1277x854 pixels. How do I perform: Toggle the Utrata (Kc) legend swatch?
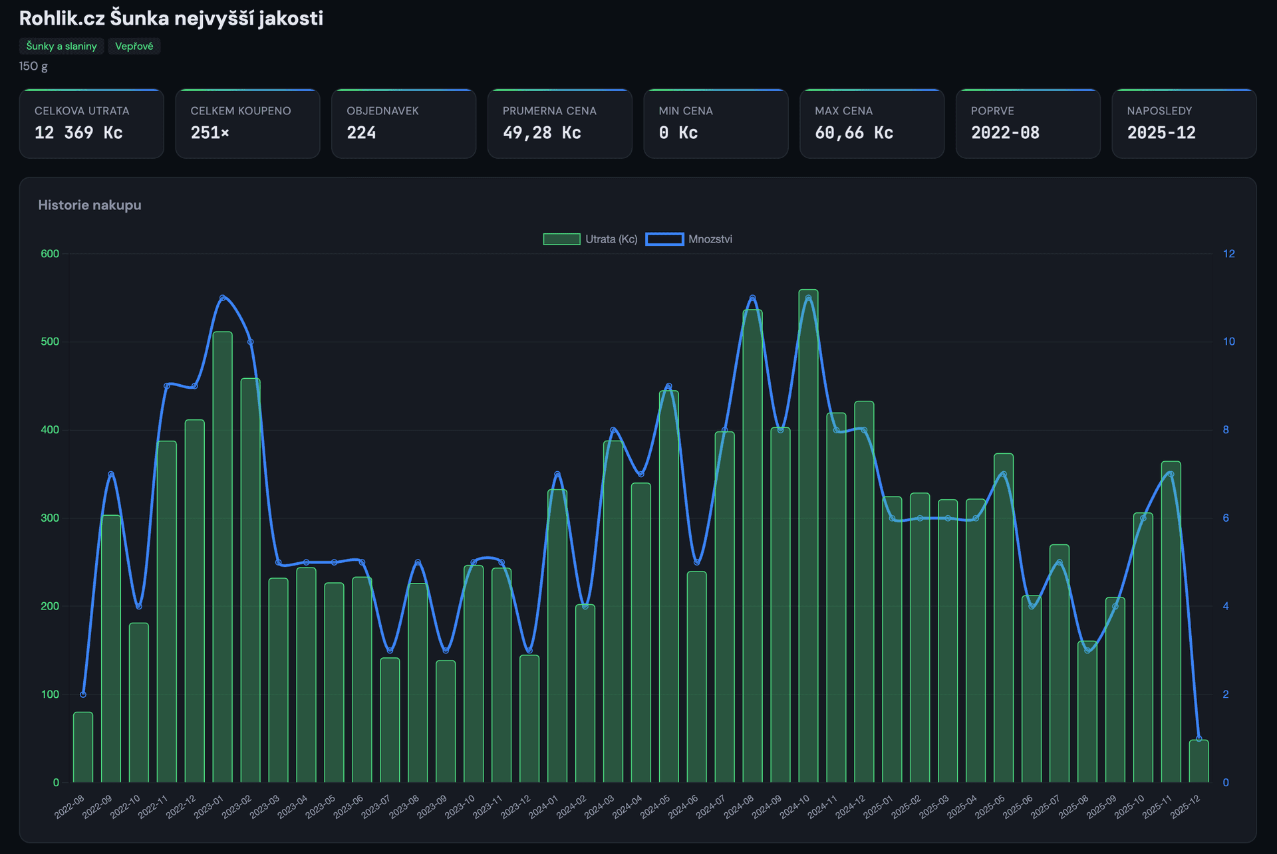tap(562, 239)
